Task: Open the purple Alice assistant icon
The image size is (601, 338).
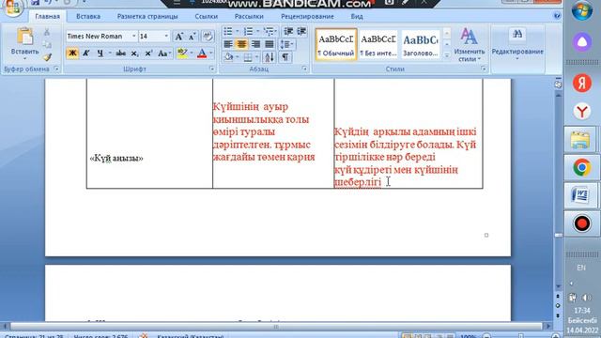Action: [x=582, y=41]
